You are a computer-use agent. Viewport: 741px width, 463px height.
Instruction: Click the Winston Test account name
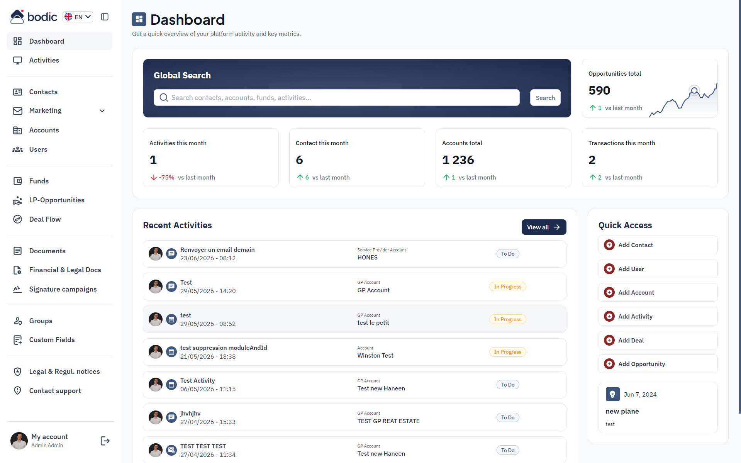tap(375, 356)
